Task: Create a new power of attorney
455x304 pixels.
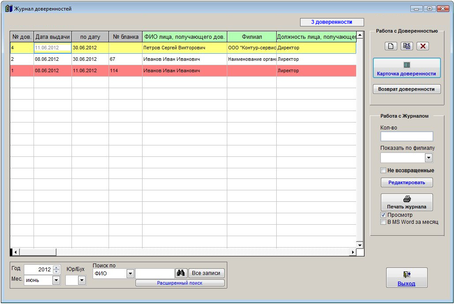Action: point(391,46)
